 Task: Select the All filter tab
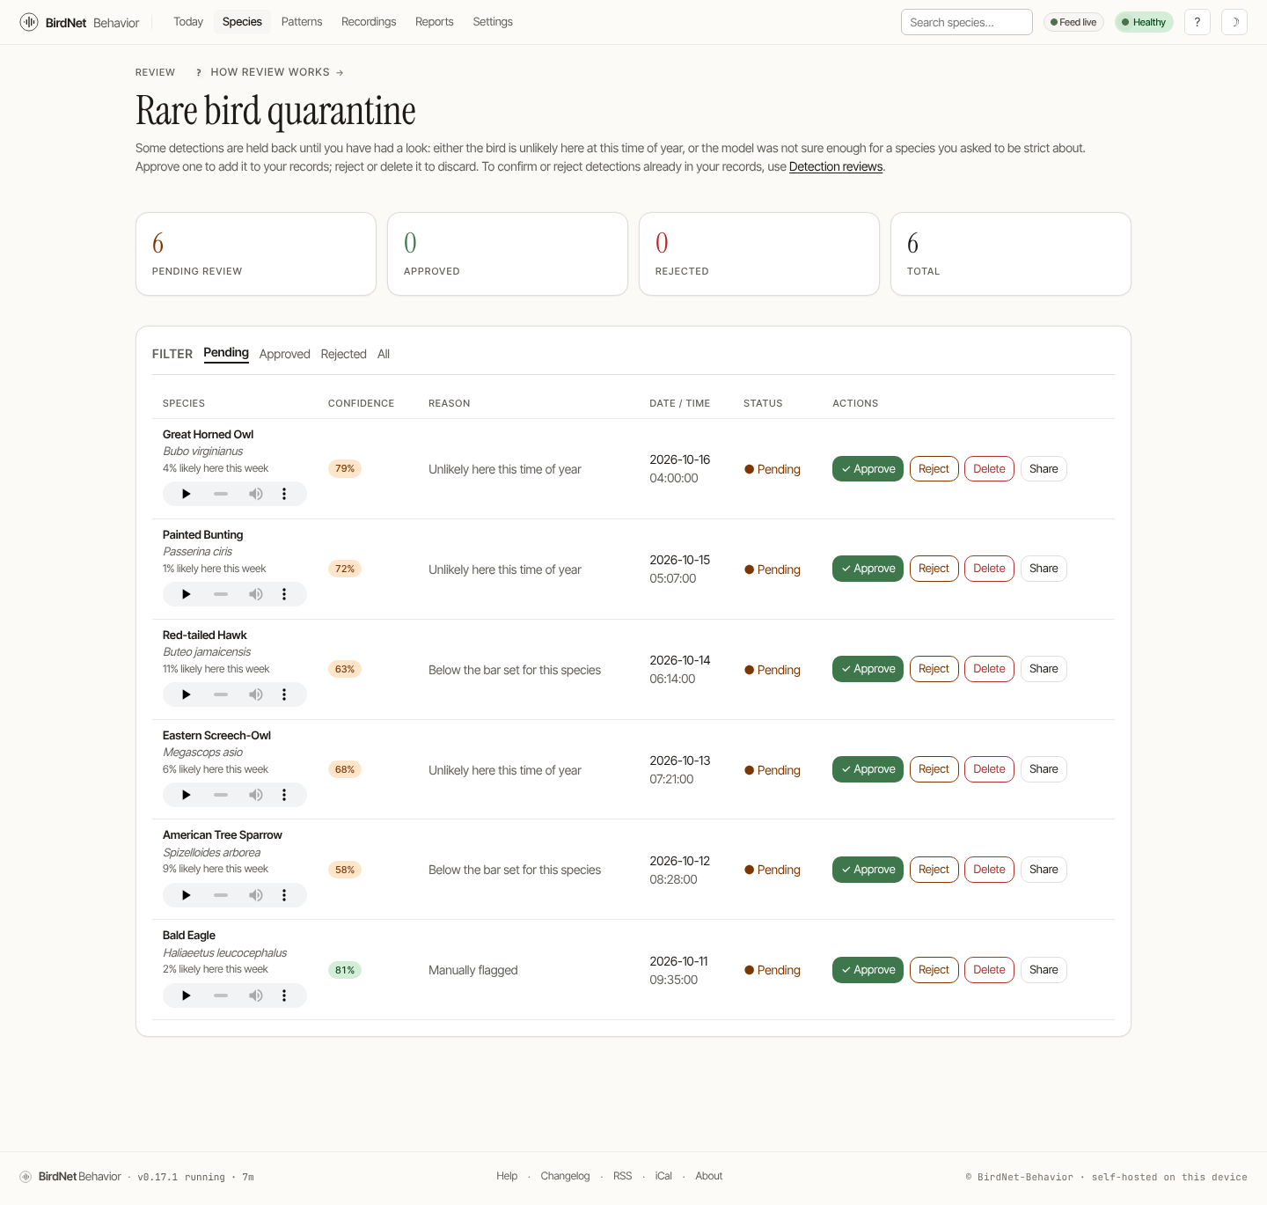tap(384, 354)
